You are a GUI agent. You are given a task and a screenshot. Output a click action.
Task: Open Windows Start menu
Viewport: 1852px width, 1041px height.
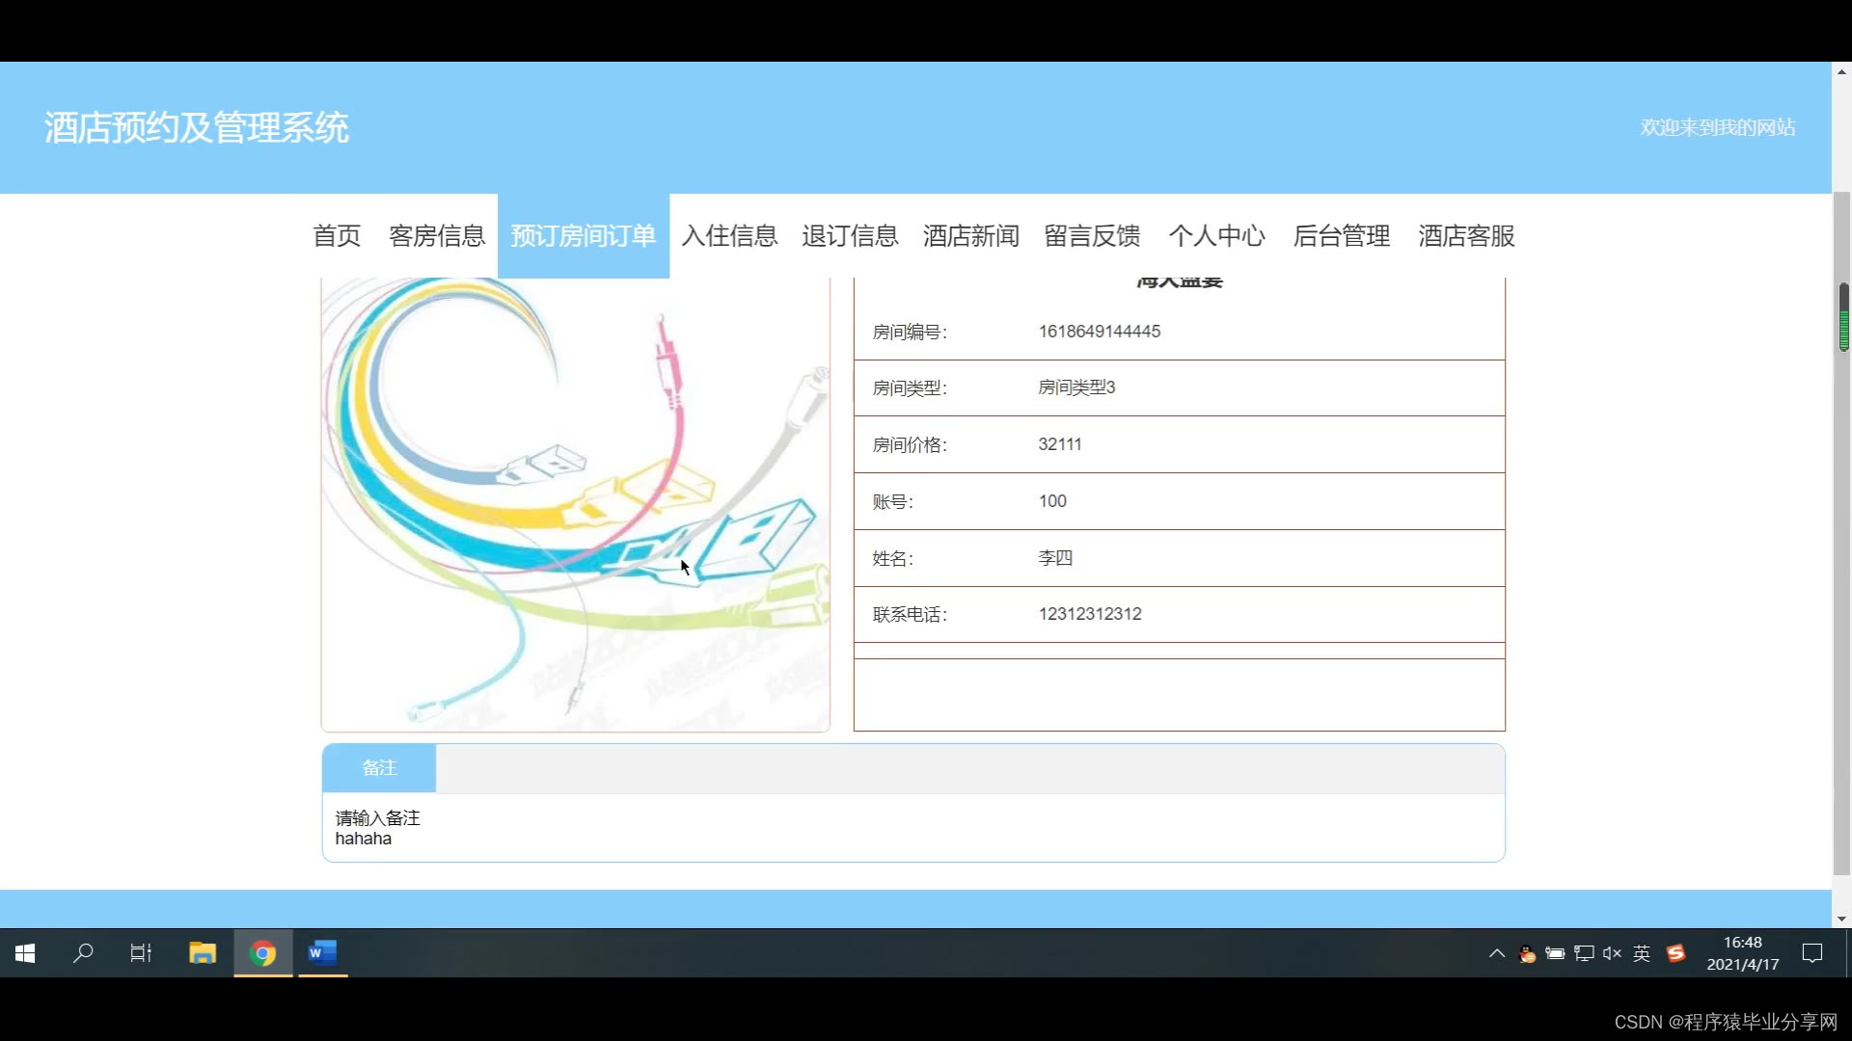[x=26, y=953]
